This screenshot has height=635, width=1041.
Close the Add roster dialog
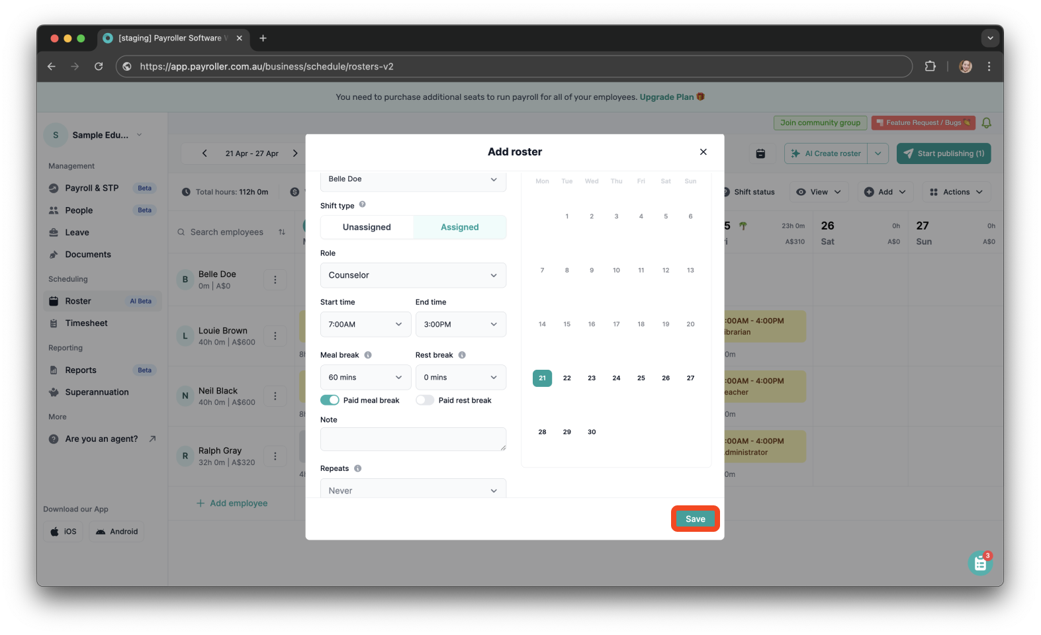click(703, 152)
